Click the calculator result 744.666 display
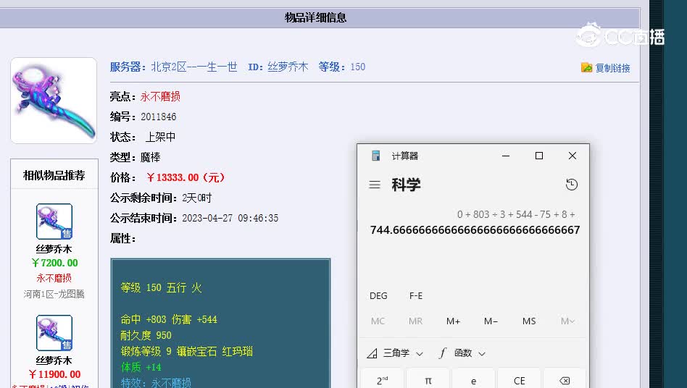Viewport: 687px width, 388px height. (x=475, y=230)
